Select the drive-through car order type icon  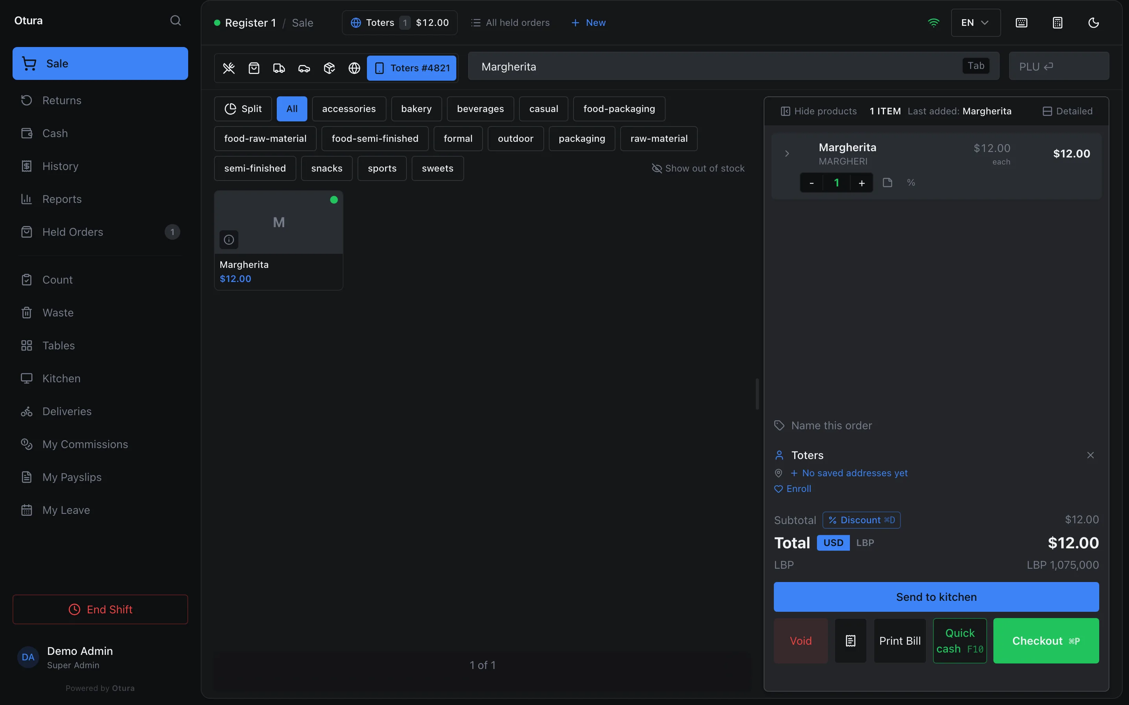point(304,68)
